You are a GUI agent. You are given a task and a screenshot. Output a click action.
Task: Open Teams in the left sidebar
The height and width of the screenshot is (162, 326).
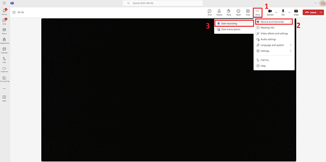pyautogui.click(x=4, y=31)
